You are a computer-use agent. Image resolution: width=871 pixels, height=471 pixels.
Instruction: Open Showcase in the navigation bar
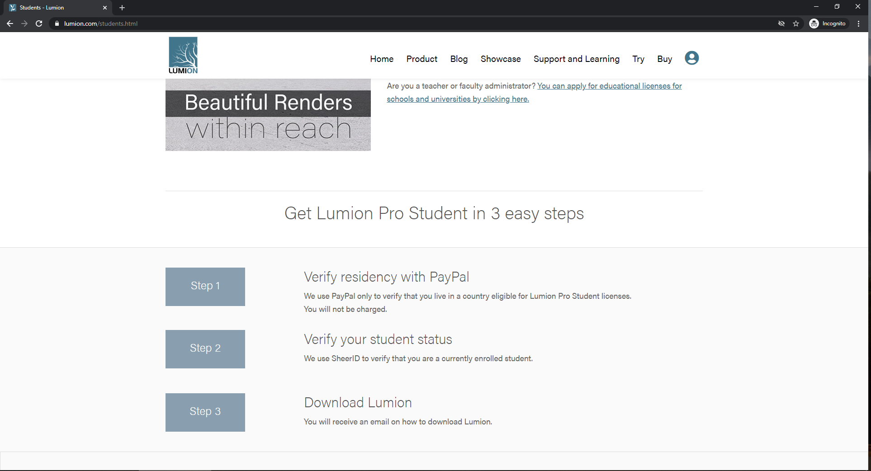(x=500, y=59)
